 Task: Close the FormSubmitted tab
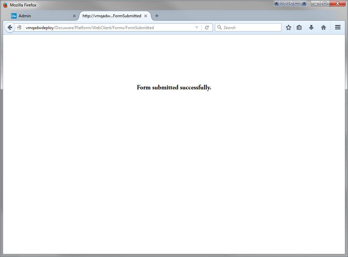[x=146, y=16]
